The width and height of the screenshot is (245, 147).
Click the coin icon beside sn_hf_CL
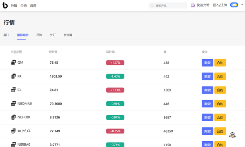pos(13,131)
